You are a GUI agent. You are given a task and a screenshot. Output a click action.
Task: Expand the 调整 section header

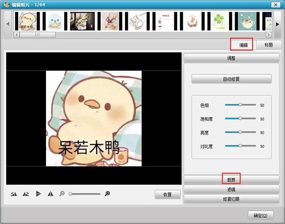click(x=231, y=58)
